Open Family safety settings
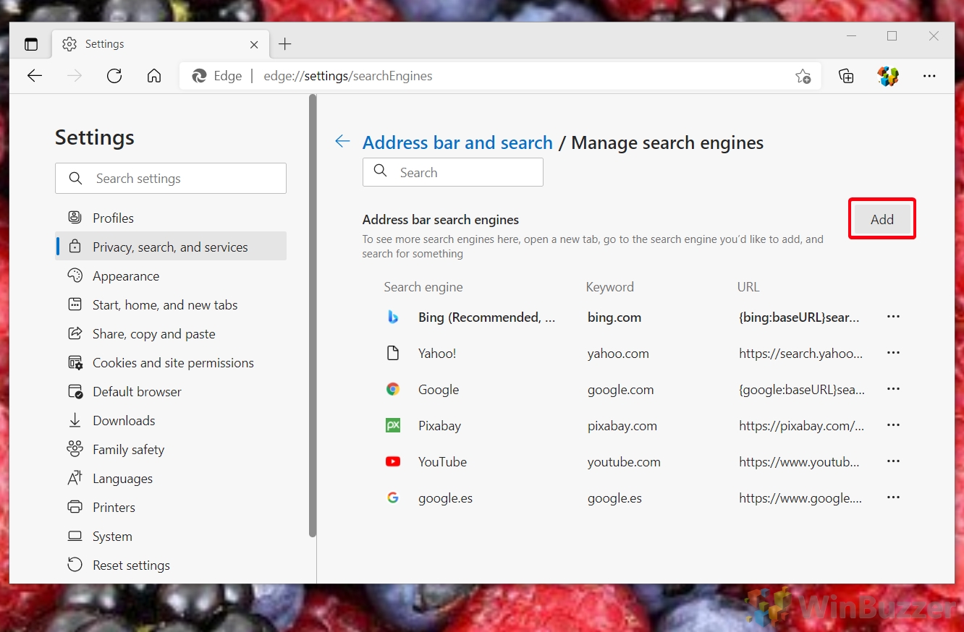The height and width of the screenshot is (632, 964). [x=171, y=449]
